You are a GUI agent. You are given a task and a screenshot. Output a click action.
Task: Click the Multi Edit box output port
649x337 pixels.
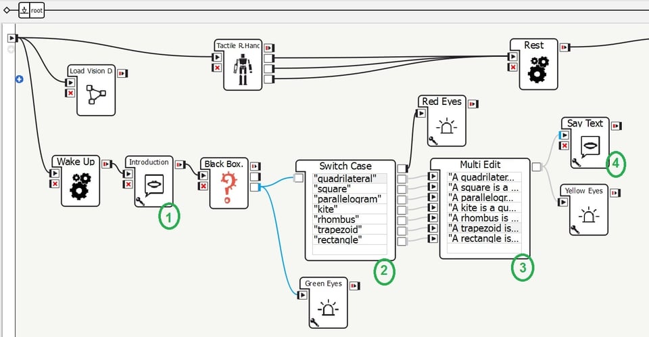(x=536, y=167)
